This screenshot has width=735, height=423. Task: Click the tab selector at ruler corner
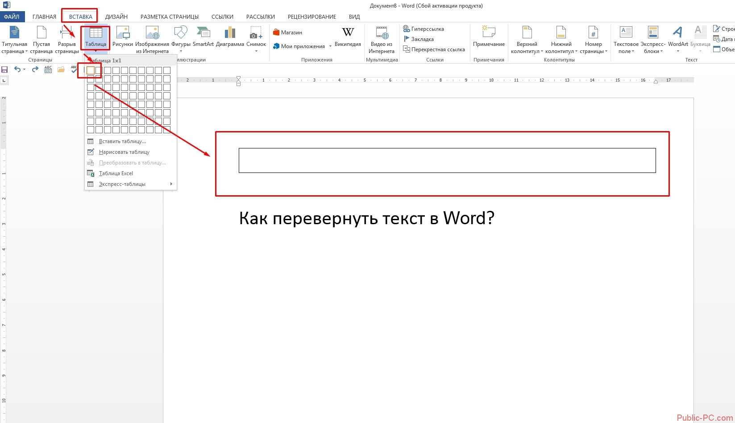tap(4, 81)
